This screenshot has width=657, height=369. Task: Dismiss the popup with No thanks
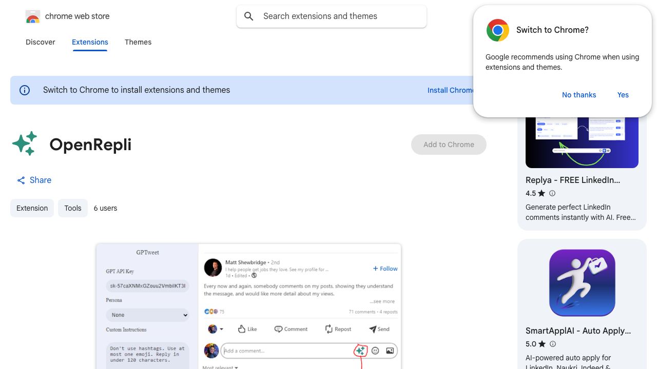[579, 95]
